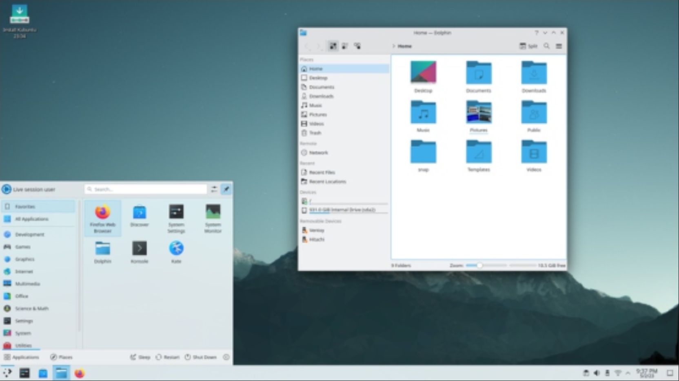Screen dimensions: 679x381
Task: Open Firefox Web Browser from favorites grid
Action: [x=102, y=219]
